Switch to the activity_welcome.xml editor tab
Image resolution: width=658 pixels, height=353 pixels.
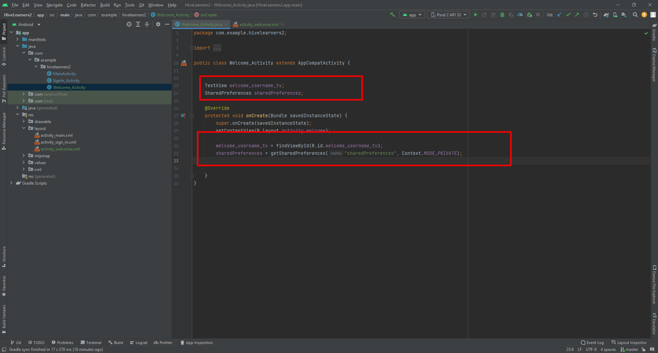(x=259, y=24)
